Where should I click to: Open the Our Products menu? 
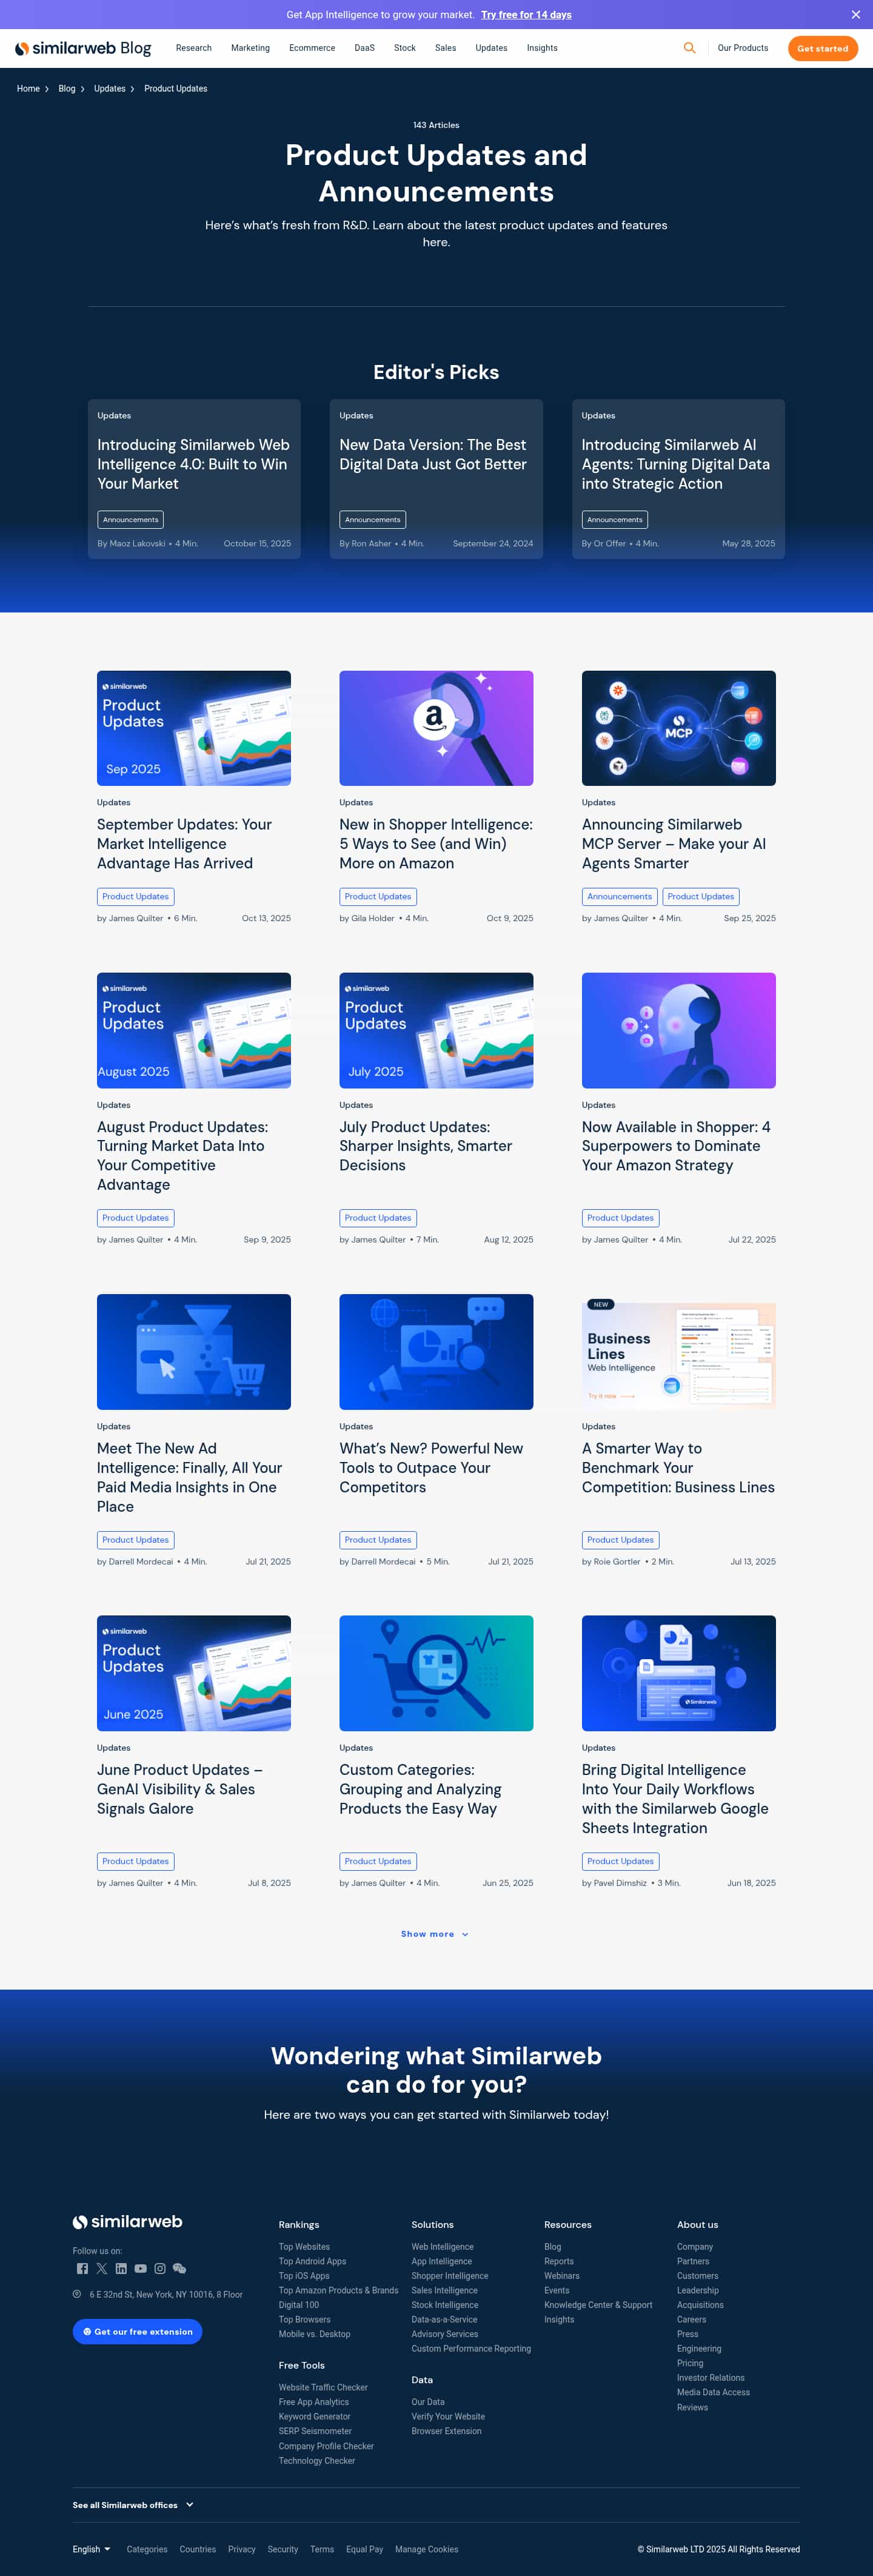(x=743, y=48)
